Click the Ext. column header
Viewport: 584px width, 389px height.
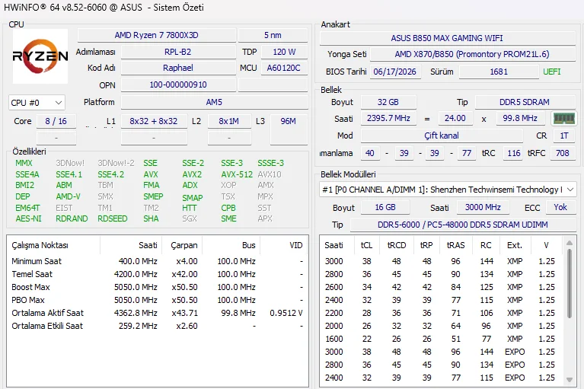(515, 245)
